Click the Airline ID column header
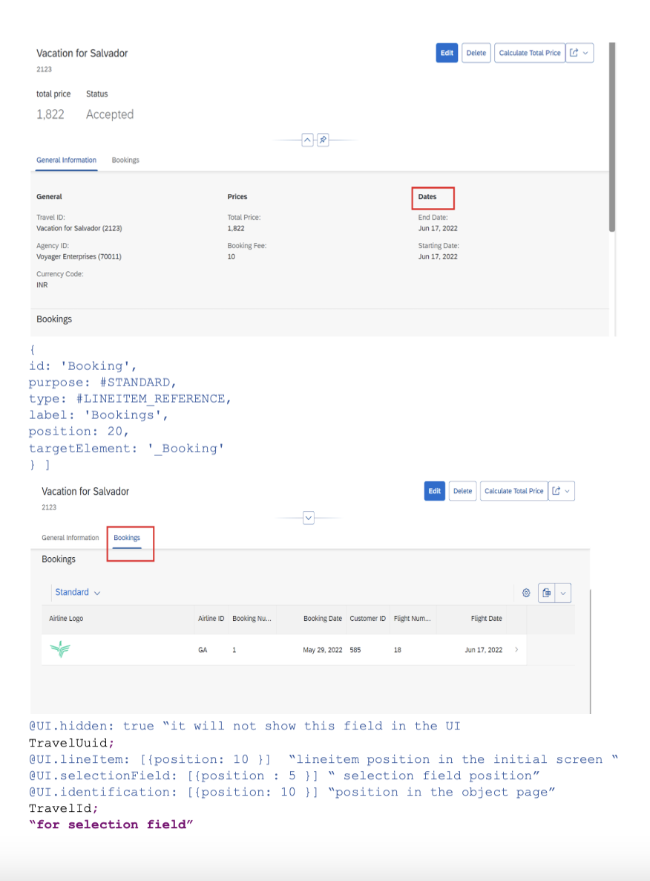 [x=211, y=619]
